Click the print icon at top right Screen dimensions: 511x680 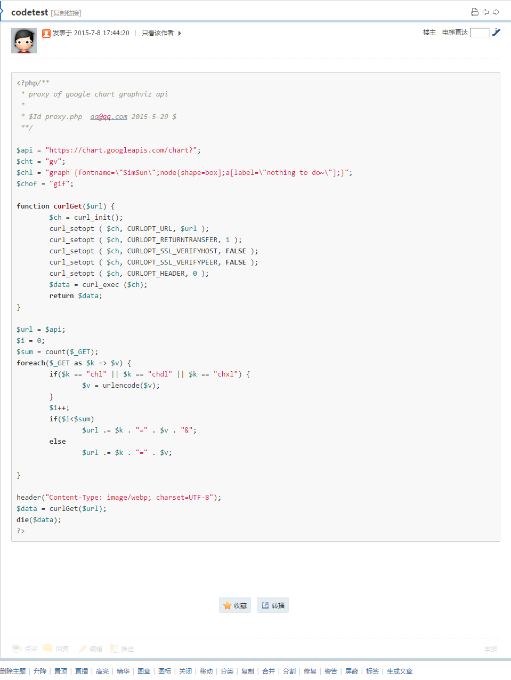point(474,12)
